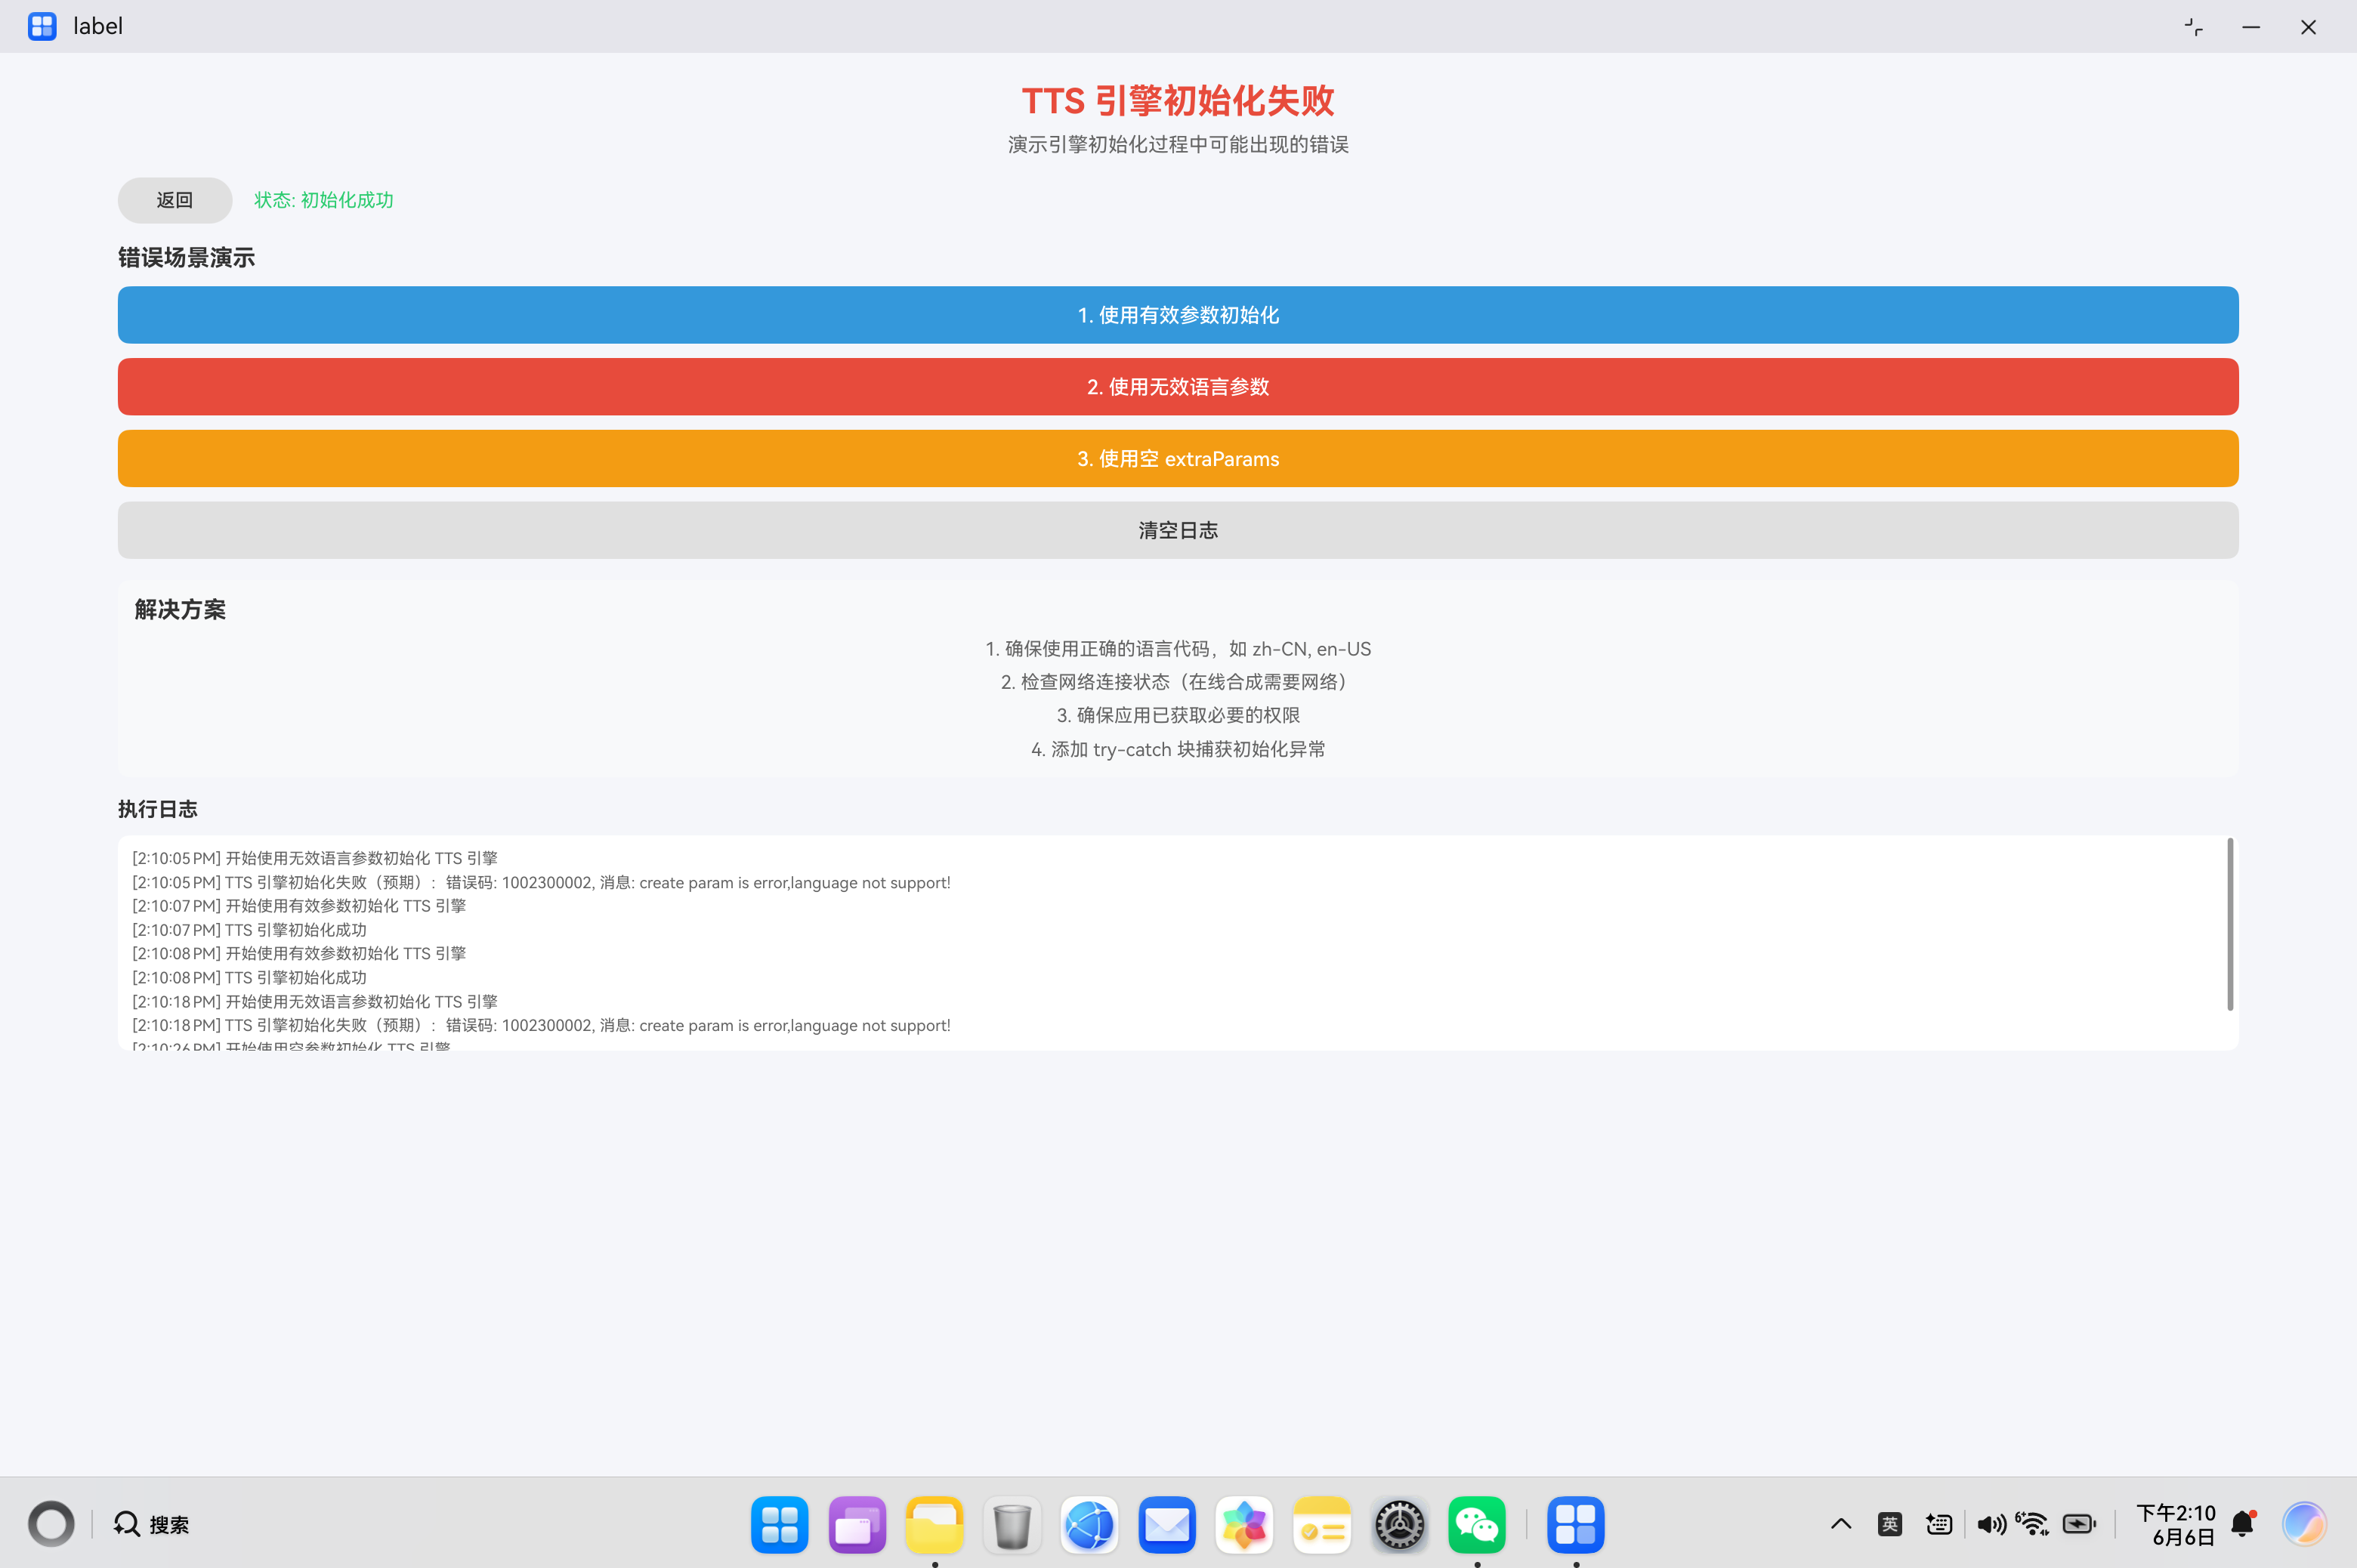2357x1568 pixels.
Task: Open the Mail dock icon
Action: pyautogui.click(x=1167, y=1525)
